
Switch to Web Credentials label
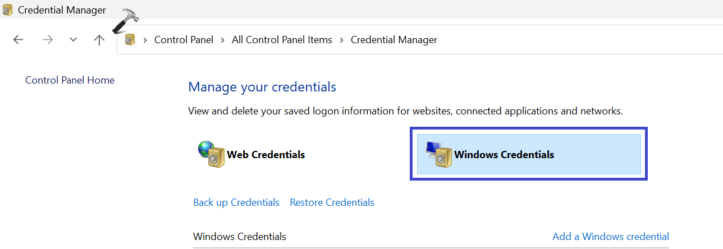click(x=266, y=155)
